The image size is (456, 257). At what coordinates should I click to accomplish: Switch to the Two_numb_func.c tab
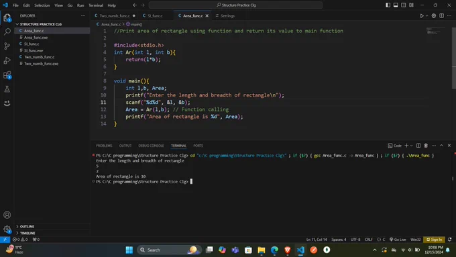115,15
